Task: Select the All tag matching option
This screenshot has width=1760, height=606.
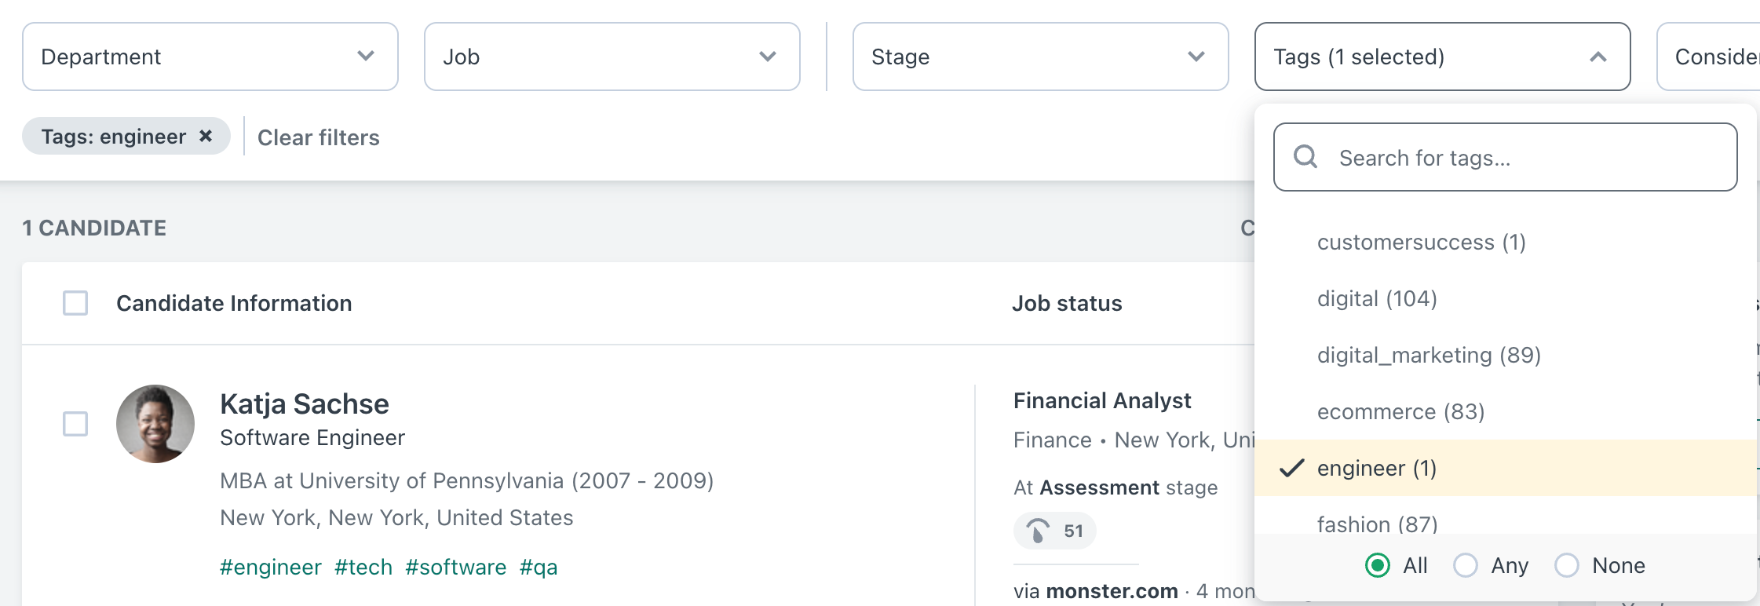Action: click(1378, 565)
